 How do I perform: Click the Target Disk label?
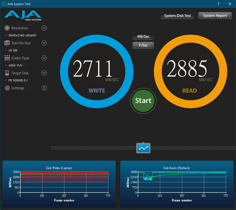[x=20, y=73]
